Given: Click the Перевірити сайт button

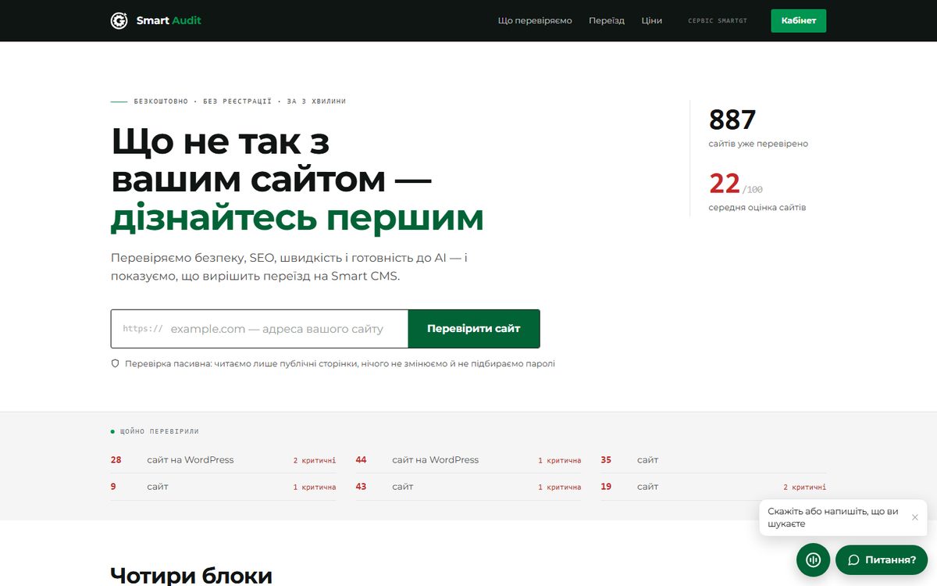Looking at the screenshot, I should tap(473, 329).
